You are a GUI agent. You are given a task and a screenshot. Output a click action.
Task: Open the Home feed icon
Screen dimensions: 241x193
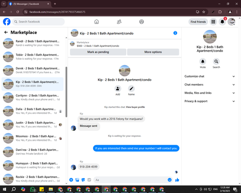pos(96,22)
